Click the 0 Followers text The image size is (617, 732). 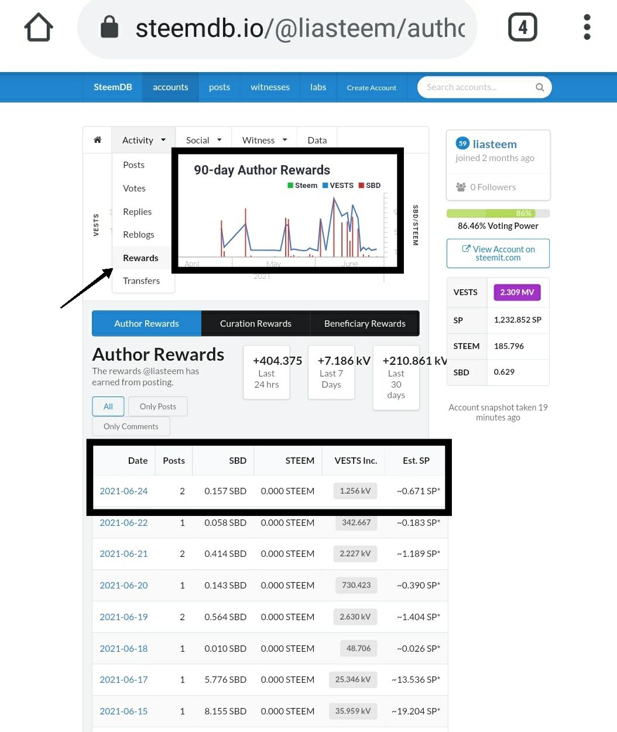(493, 187)
